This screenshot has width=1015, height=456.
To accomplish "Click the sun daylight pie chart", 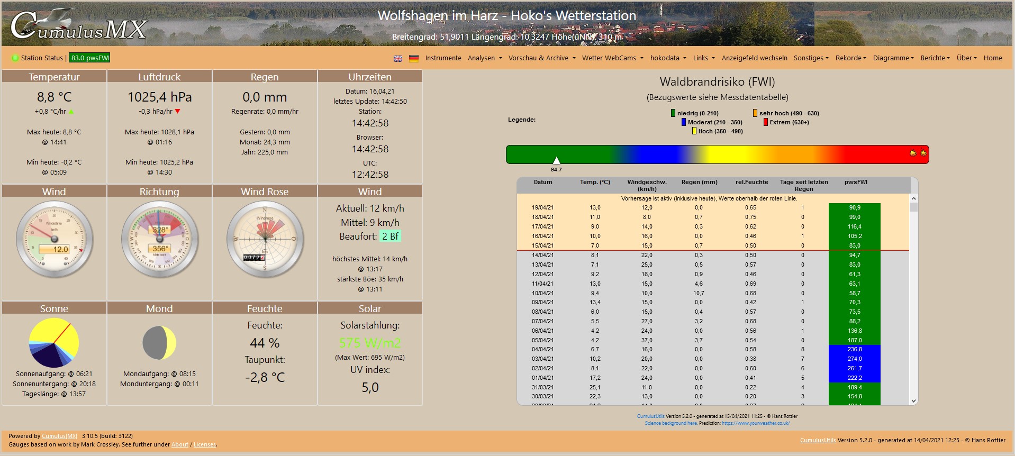I will (54, 343).
